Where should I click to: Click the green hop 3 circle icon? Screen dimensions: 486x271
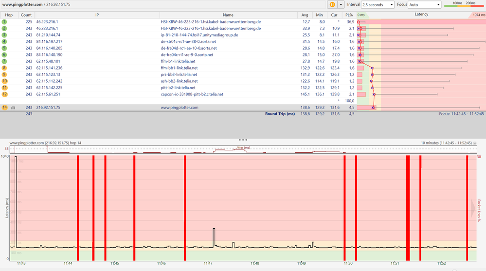coord(4,35)
